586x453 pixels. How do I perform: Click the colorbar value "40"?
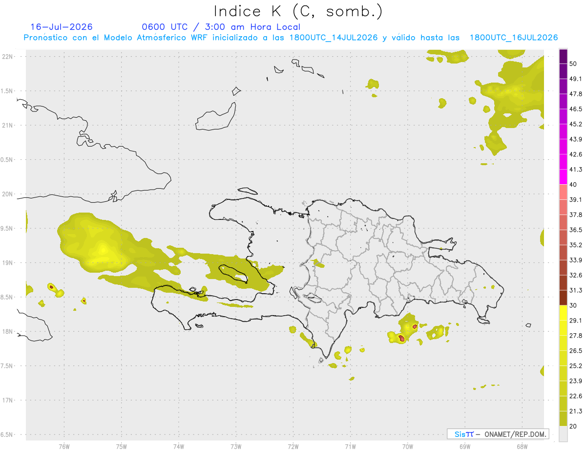[x=574, y=185]
